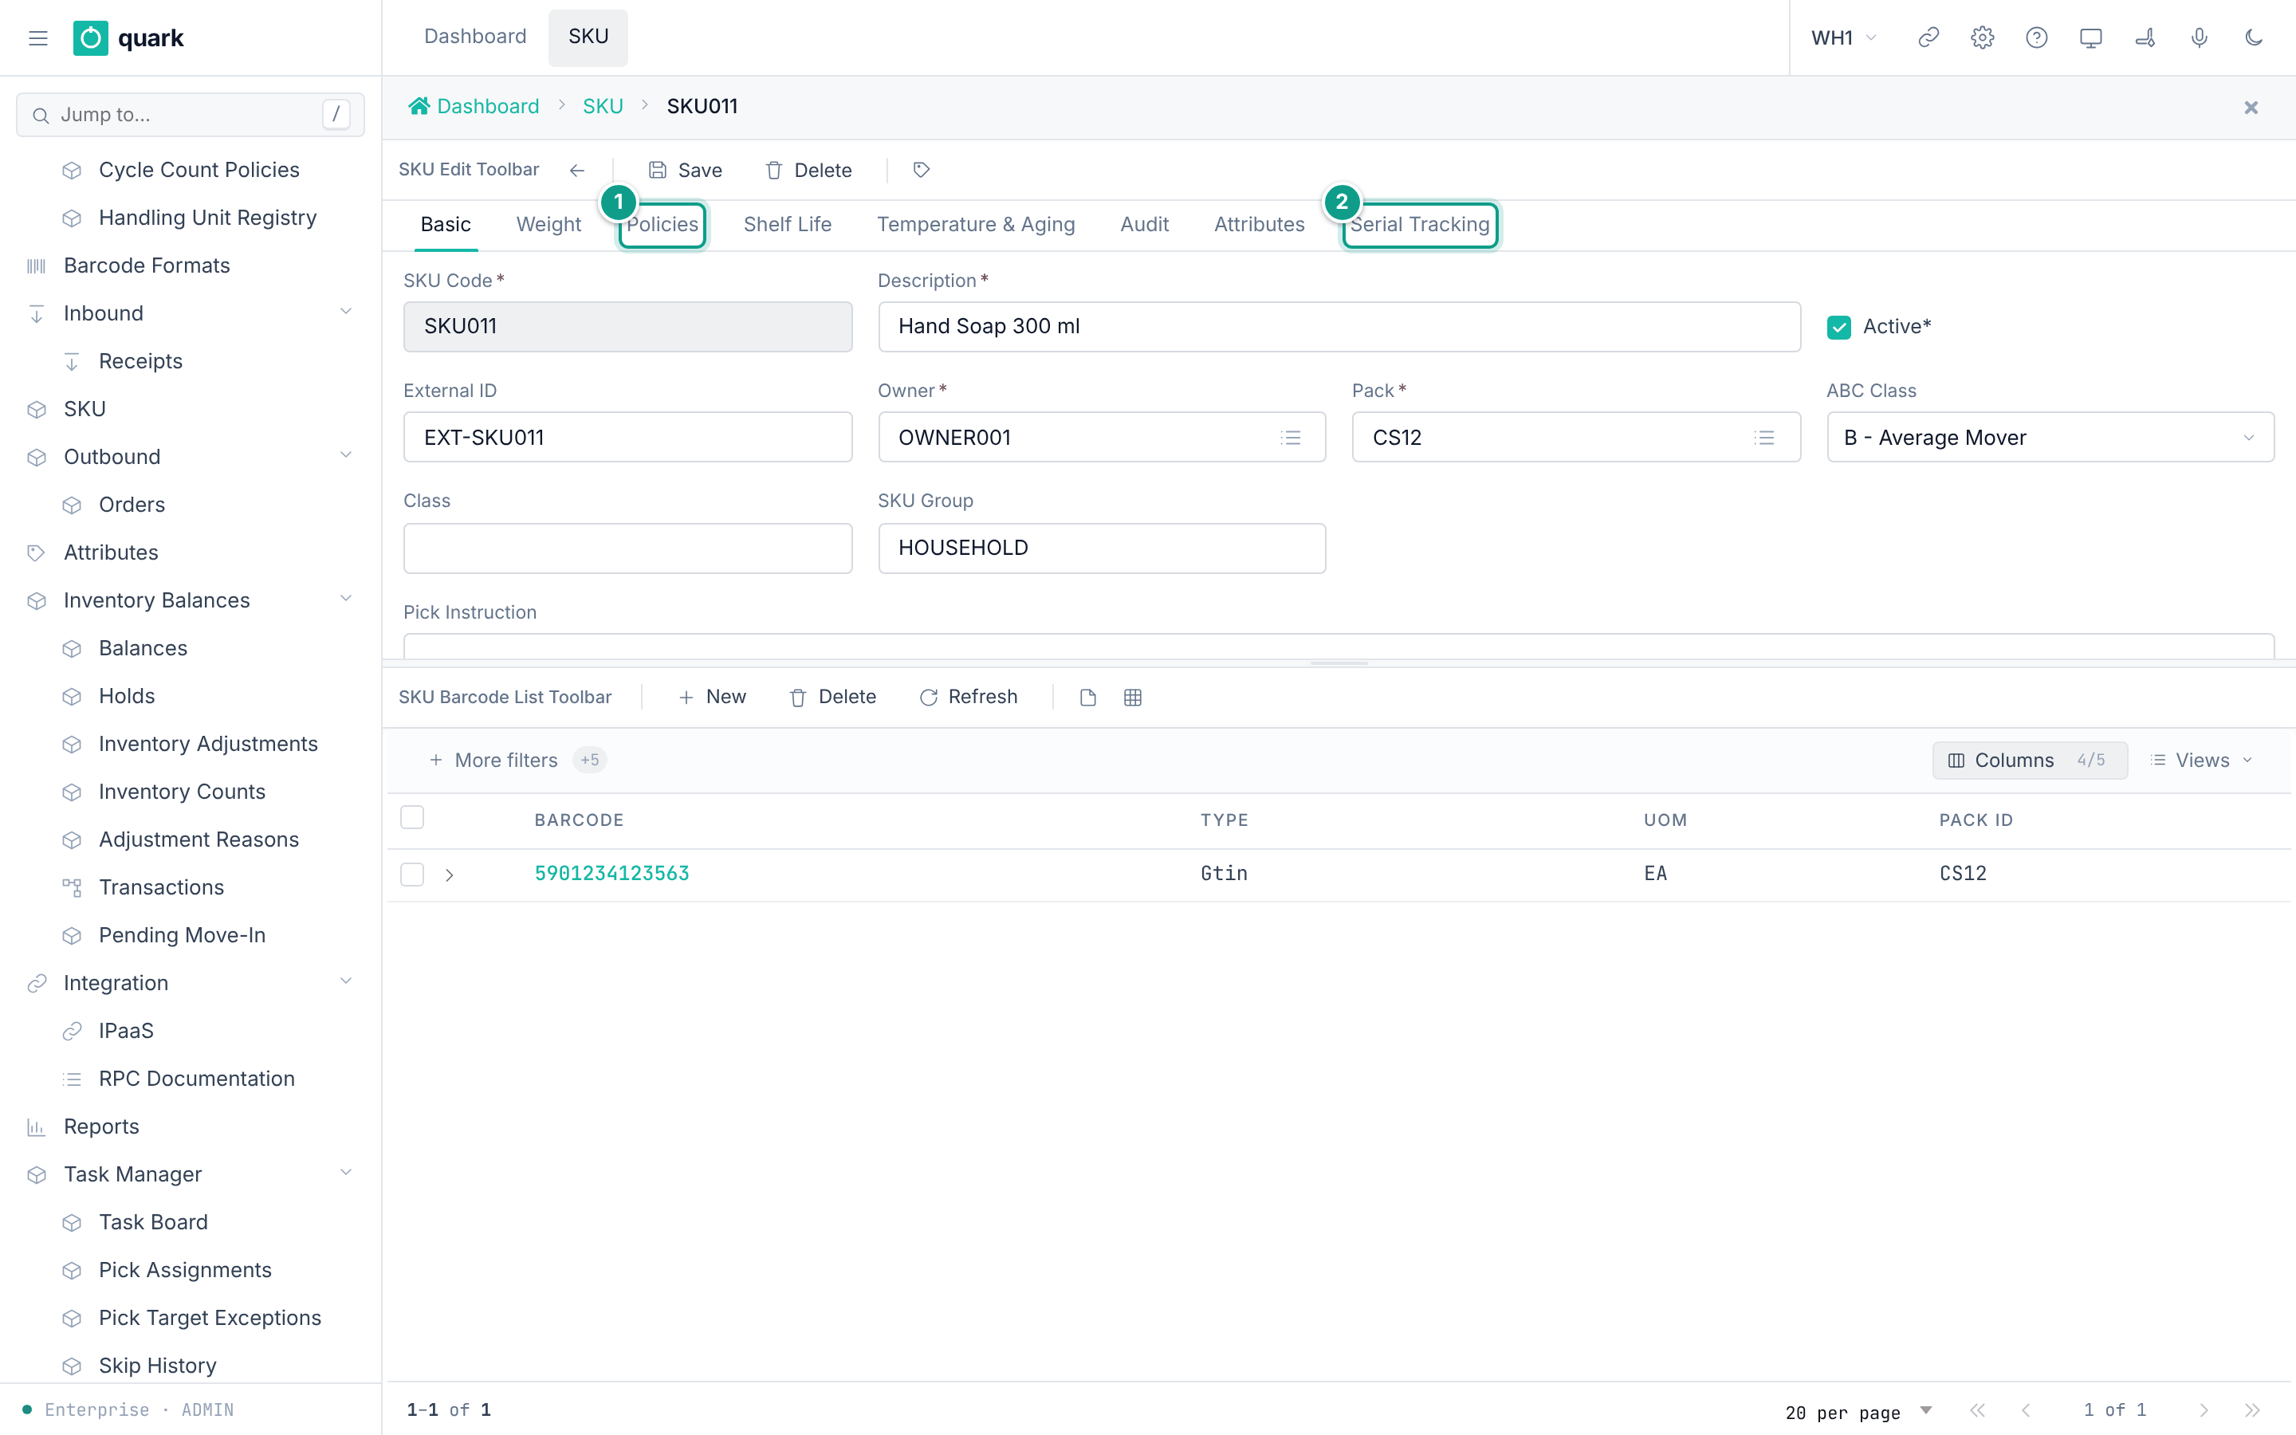Image resolution: width=2296 pixels, height=1435 pixels.
Task: Click the Description input field
Action: click(x=1339, y=327)
